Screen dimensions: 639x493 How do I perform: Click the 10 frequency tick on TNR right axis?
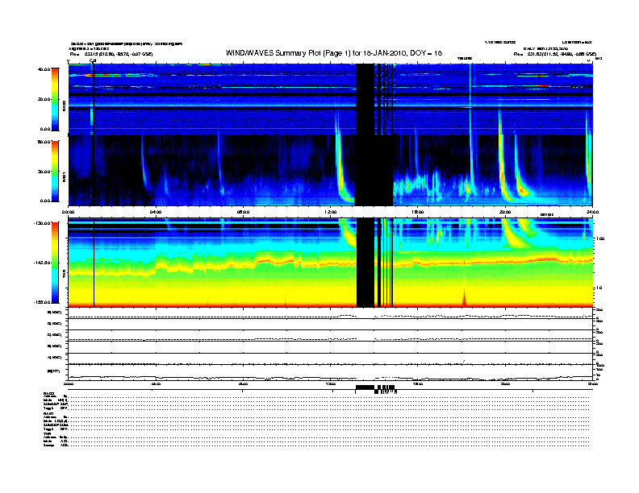pos(600,288)
